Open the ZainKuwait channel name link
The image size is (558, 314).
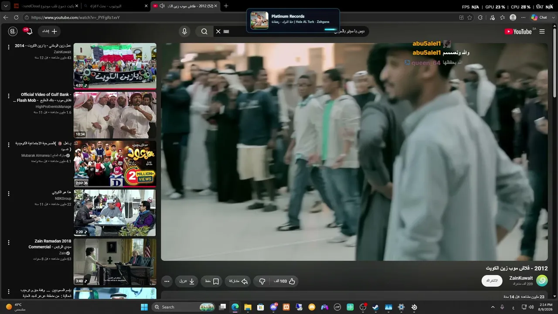521,278
